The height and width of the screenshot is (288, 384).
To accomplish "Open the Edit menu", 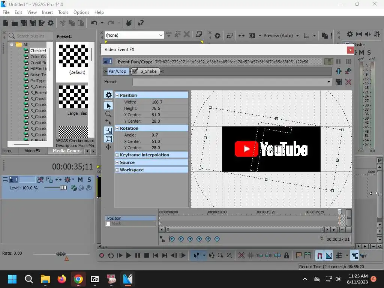I will point(18,12).
